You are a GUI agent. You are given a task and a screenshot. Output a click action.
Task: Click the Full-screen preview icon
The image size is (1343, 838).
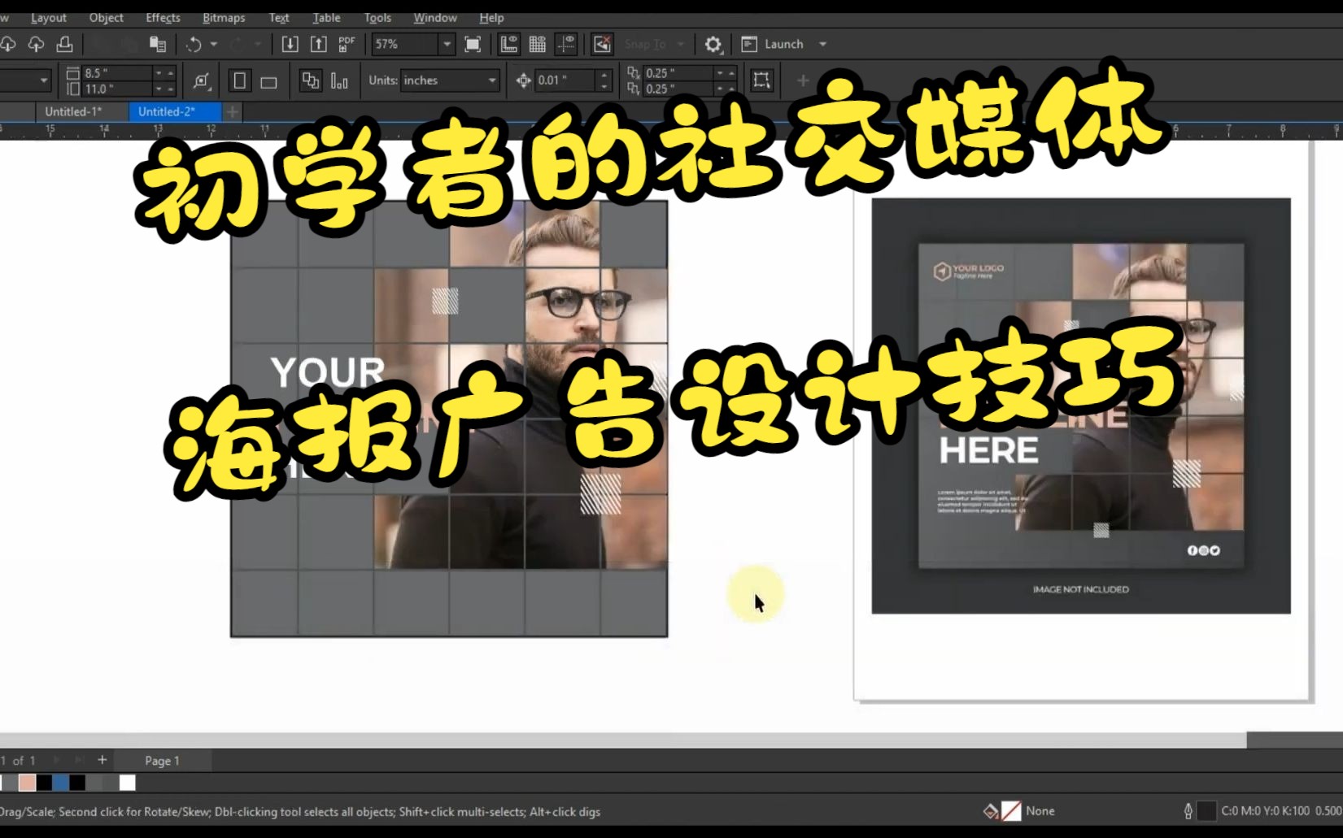pyautogui.click(x=472, y=44)
